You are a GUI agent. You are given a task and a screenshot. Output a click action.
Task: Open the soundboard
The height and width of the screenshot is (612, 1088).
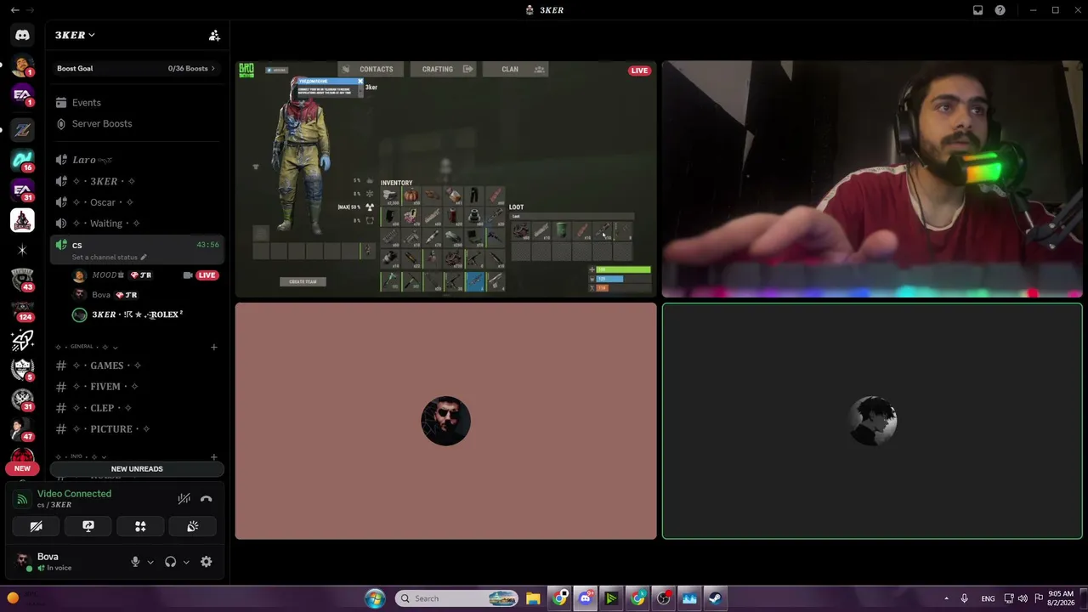tap(193, 527)
